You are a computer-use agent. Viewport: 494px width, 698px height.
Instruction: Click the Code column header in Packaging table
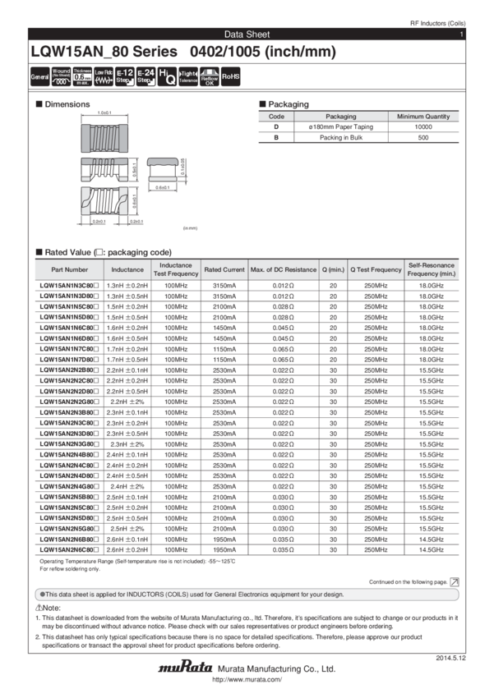pos(276,116)
